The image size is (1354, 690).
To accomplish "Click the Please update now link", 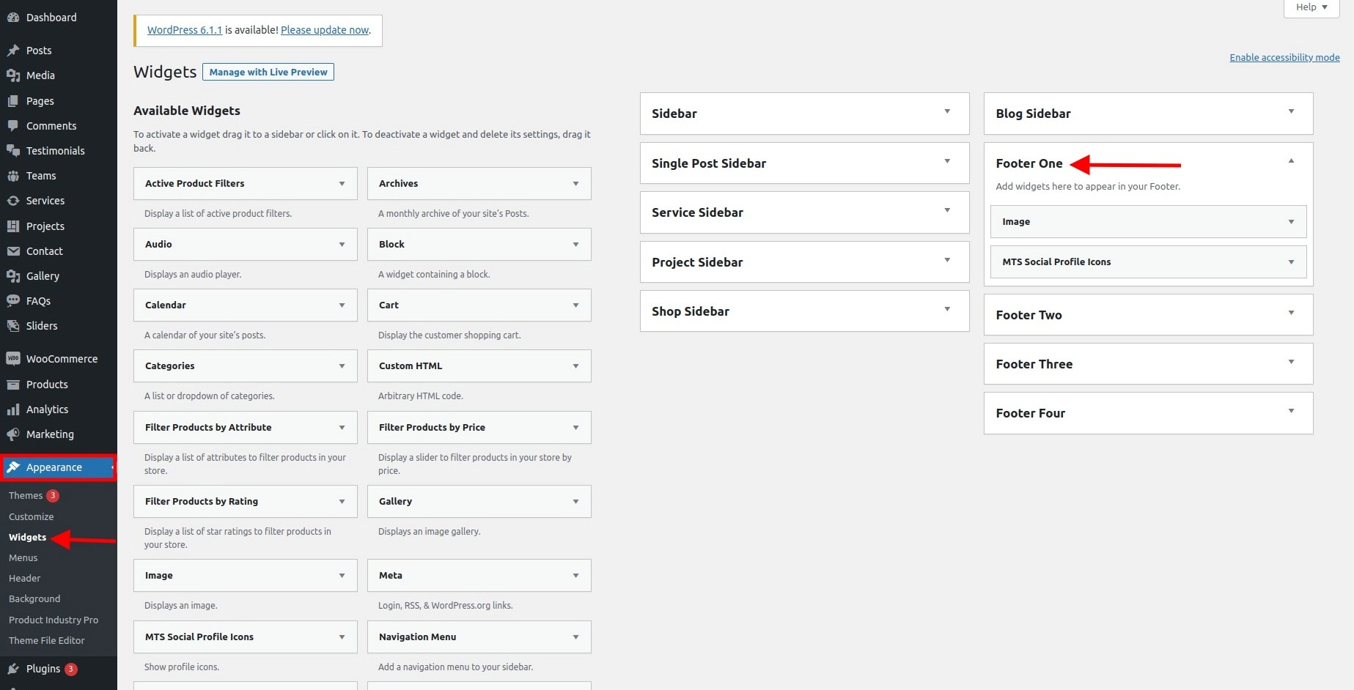I will [325, 30].
